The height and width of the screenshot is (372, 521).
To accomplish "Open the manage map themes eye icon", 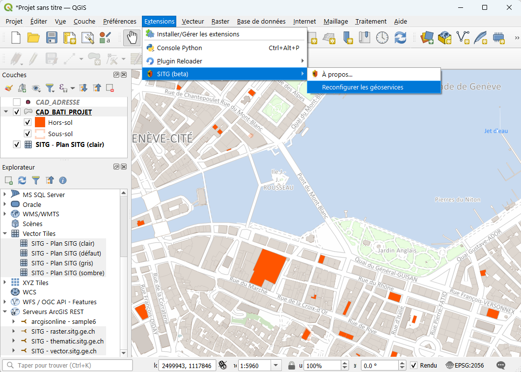I will 36,88.
